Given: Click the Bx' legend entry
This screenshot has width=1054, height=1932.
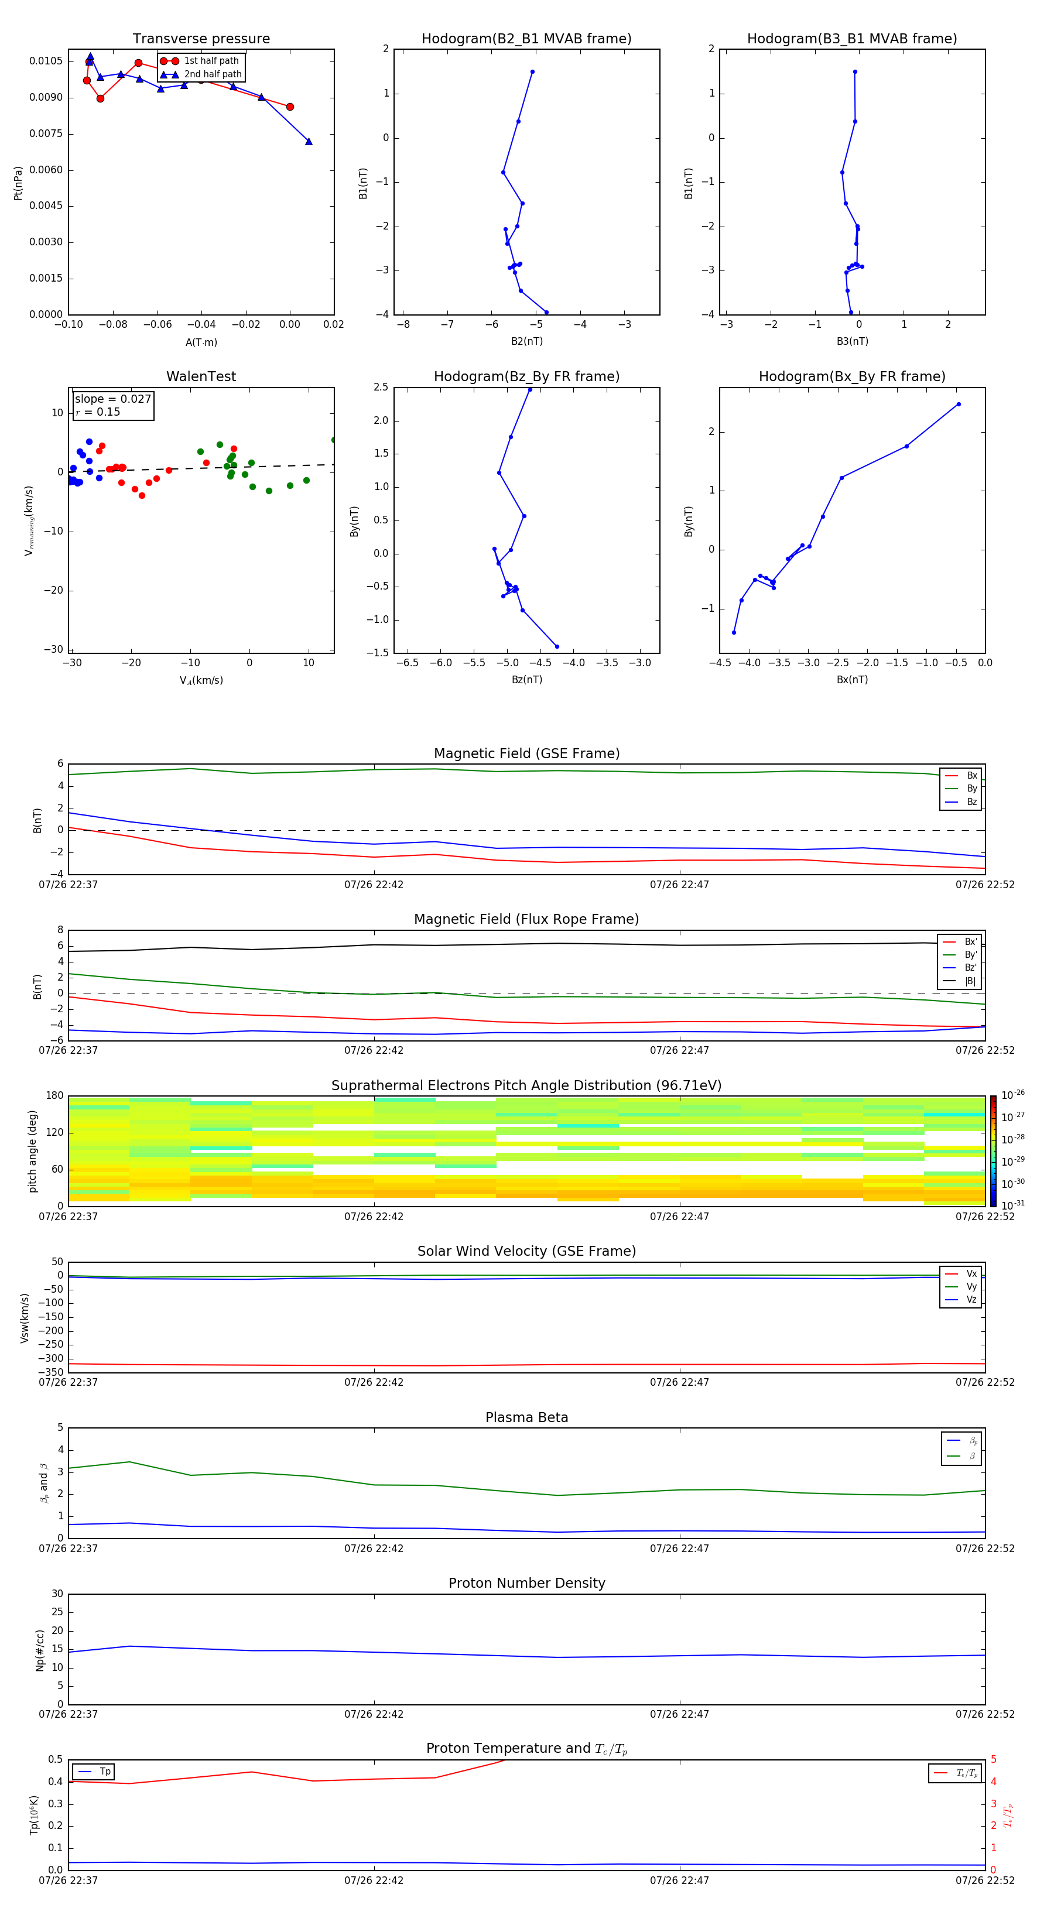Looking at the screenshot, I should 960,942.
